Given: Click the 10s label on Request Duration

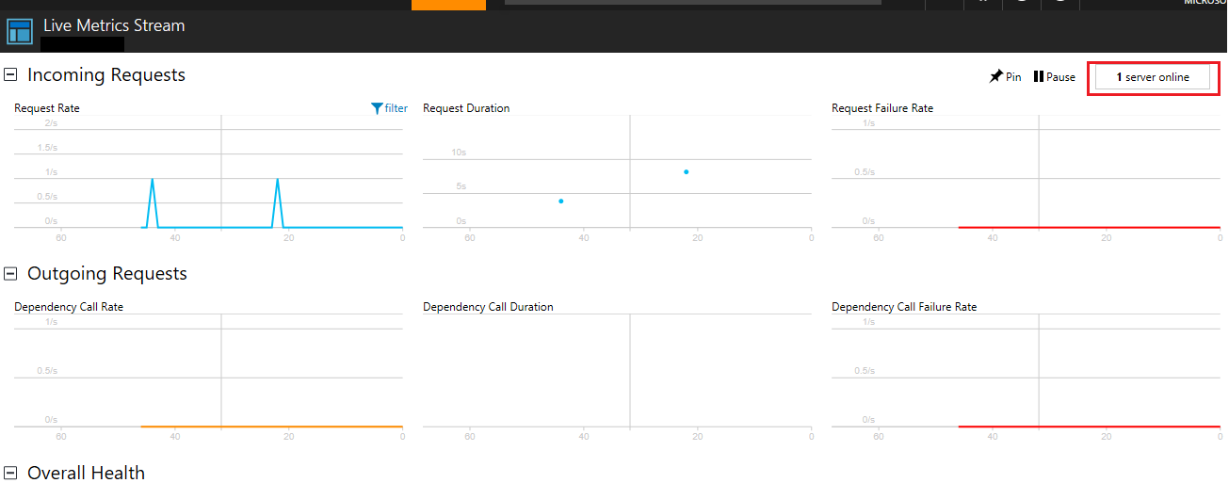Looking at the screenshot, I should coord(459,152).
